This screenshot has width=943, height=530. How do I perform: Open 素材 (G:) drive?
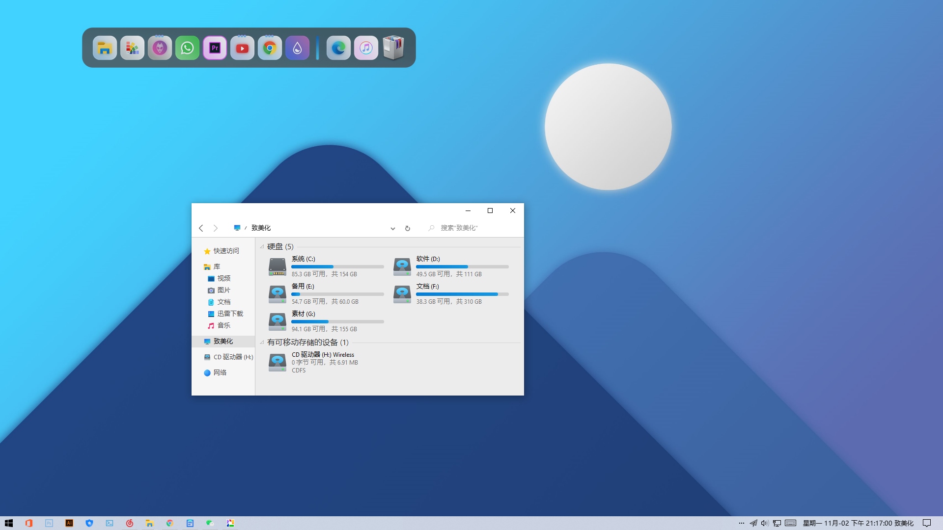(326, 321)
